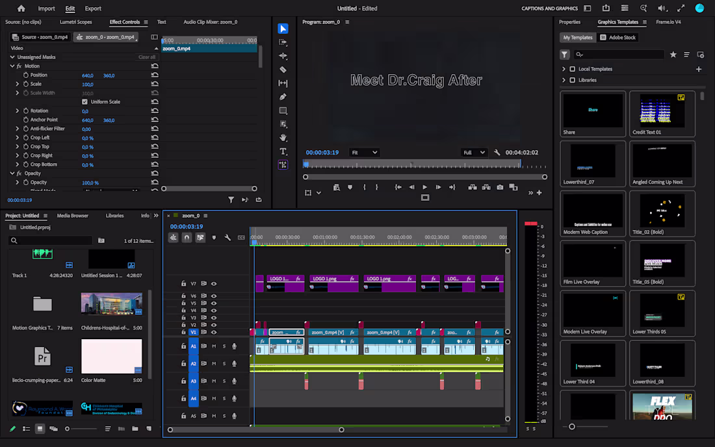Select the Pen tool

283,97
